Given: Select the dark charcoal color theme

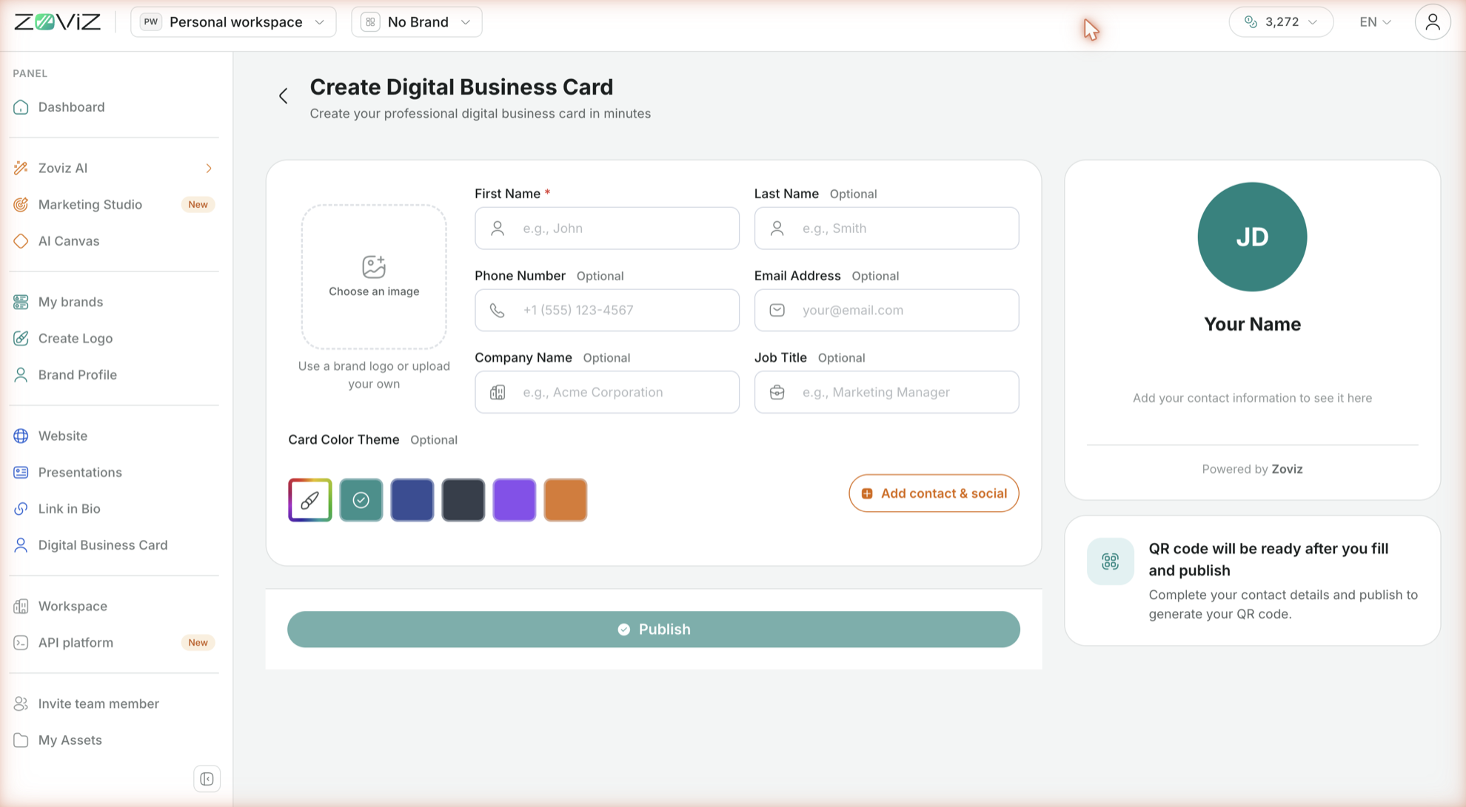Looking at the screenshot, I should click(x=463, y=500).
